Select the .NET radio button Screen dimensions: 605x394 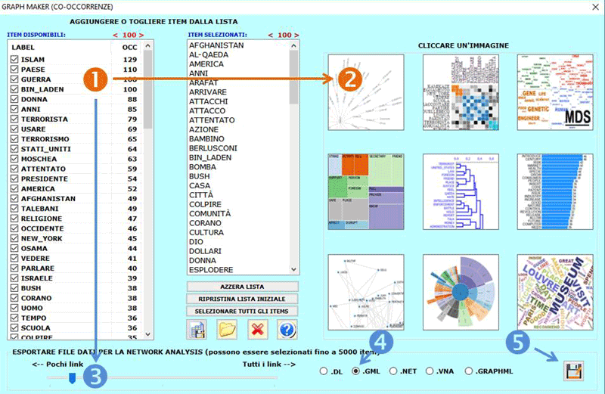(x=393, y=371)
